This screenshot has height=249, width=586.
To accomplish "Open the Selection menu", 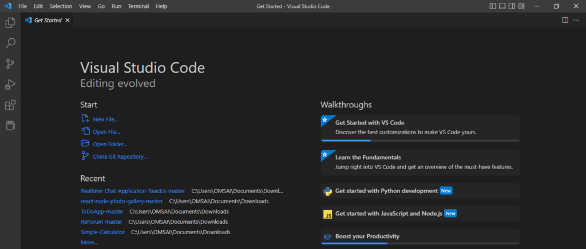I will [x=61, y=6].
